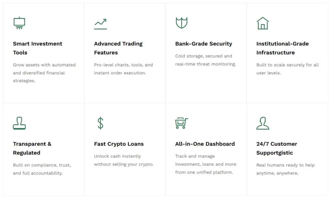Click the stamp icon above Transparent & Regulated
The height and width of the screenshot is (199, 331).
pyautogui.click(x=19, y=123)
